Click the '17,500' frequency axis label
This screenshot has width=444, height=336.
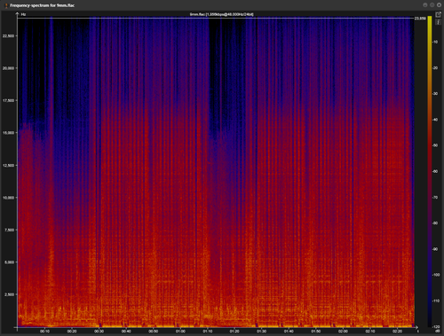pyautogui.click(x=8, y=100)
